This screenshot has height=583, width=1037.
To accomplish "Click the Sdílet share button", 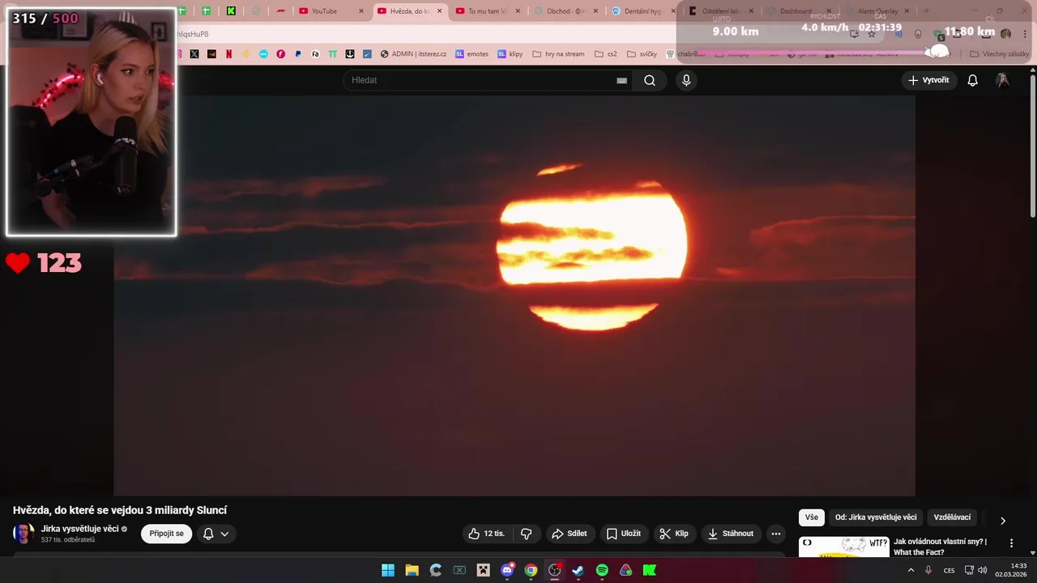I will [569, 534].
